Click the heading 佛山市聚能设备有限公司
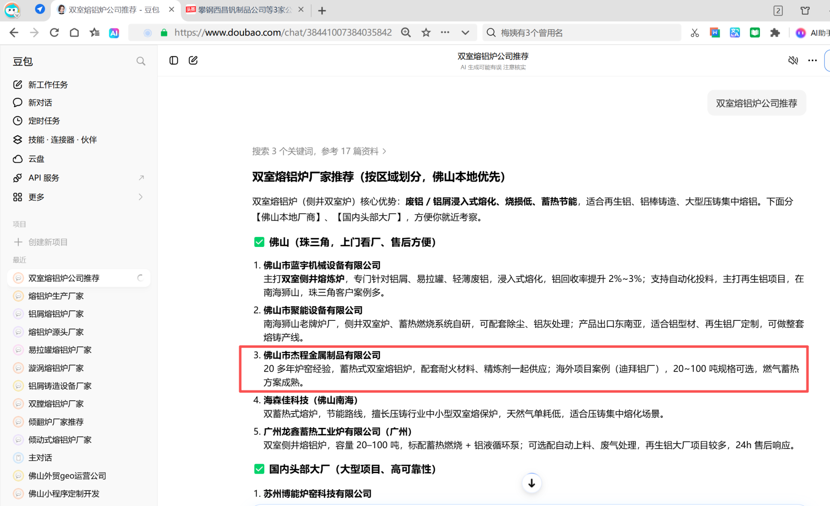Image resolution: width=830 pixels, height=506 pixels. (x=313, y=310)
